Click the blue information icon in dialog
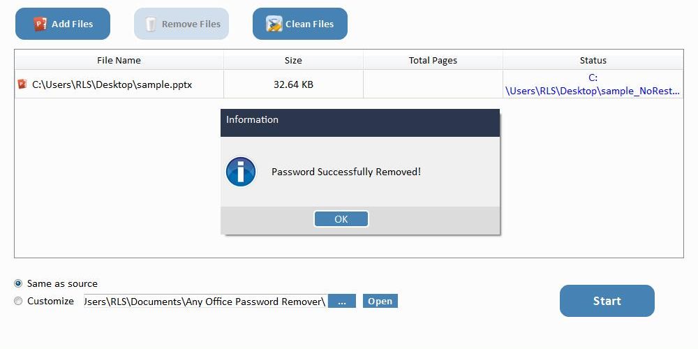The image size is (698, 349). click(241, 172)
